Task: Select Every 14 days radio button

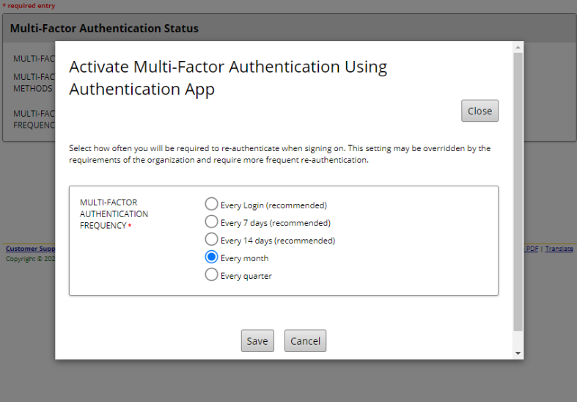Action: [211, 240]
